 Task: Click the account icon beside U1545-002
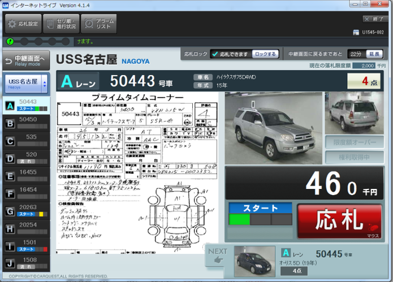tap(356, 32)
